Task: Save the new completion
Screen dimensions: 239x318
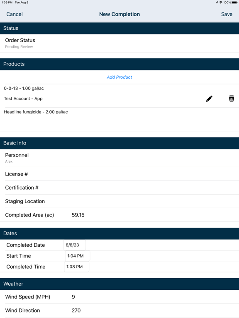Action: point(227,14)
